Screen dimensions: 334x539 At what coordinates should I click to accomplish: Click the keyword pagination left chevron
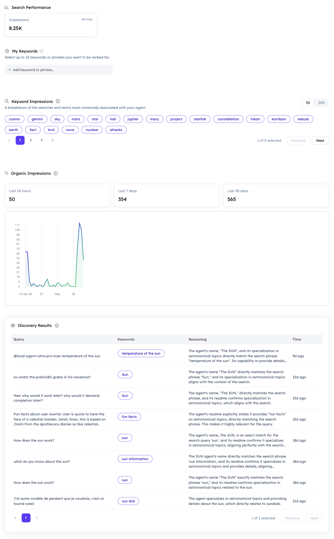[9, 140]
